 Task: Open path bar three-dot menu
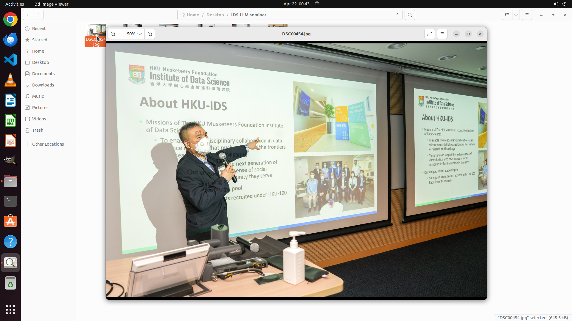[x=397, y=15]
